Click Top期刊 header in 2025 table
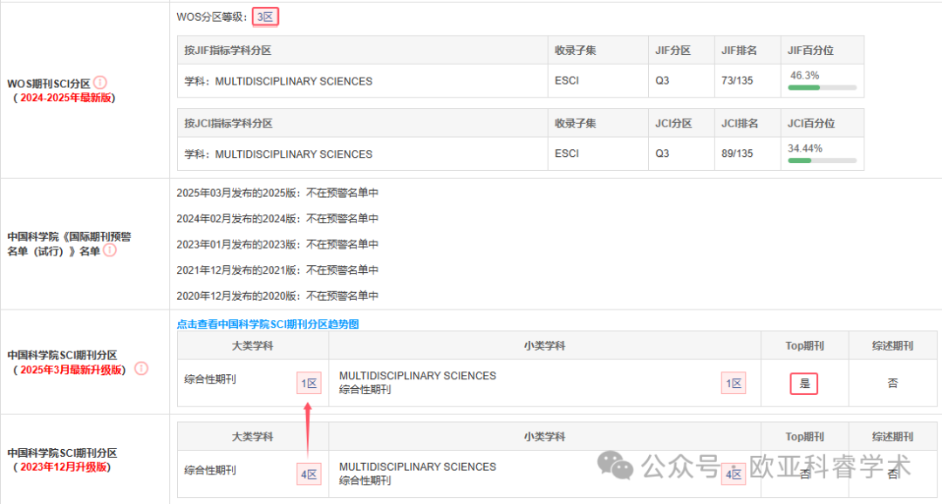This screenshot has height=504, width=942. pyautogui.click(x=804, y=346)
